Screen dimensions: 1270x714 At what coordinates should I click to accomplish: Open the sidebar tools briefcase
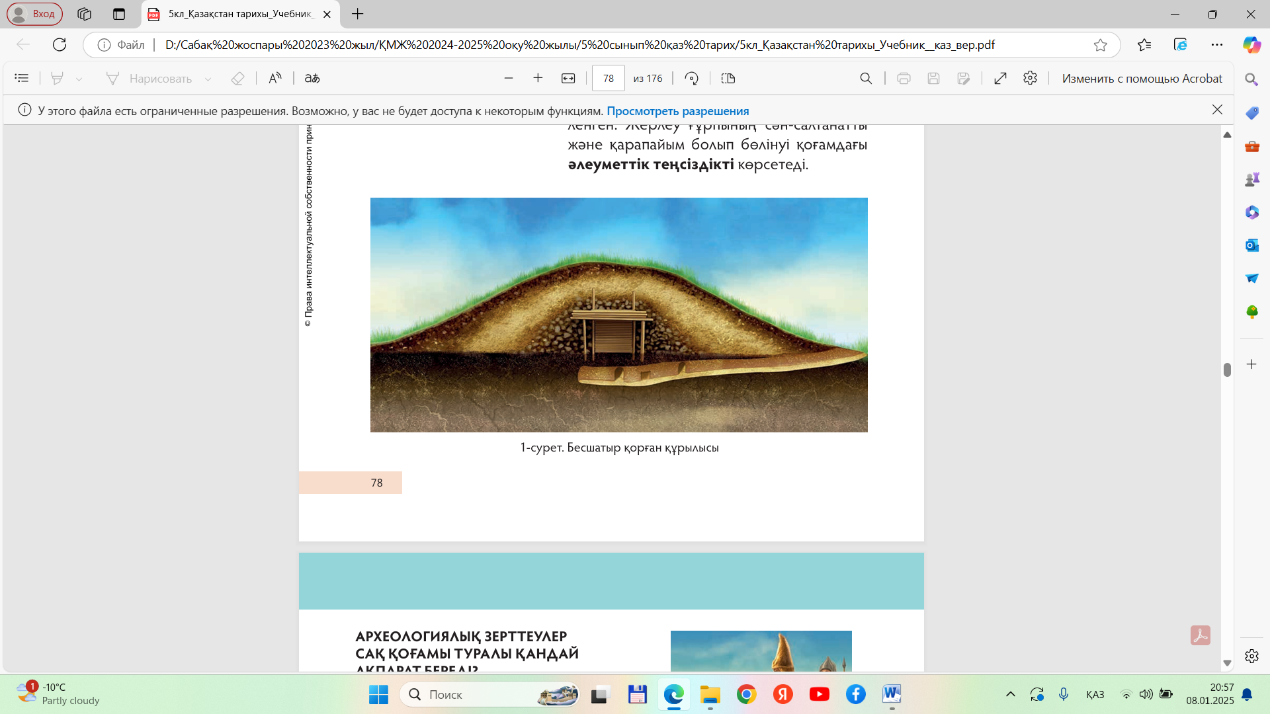tap(1251, 146)
